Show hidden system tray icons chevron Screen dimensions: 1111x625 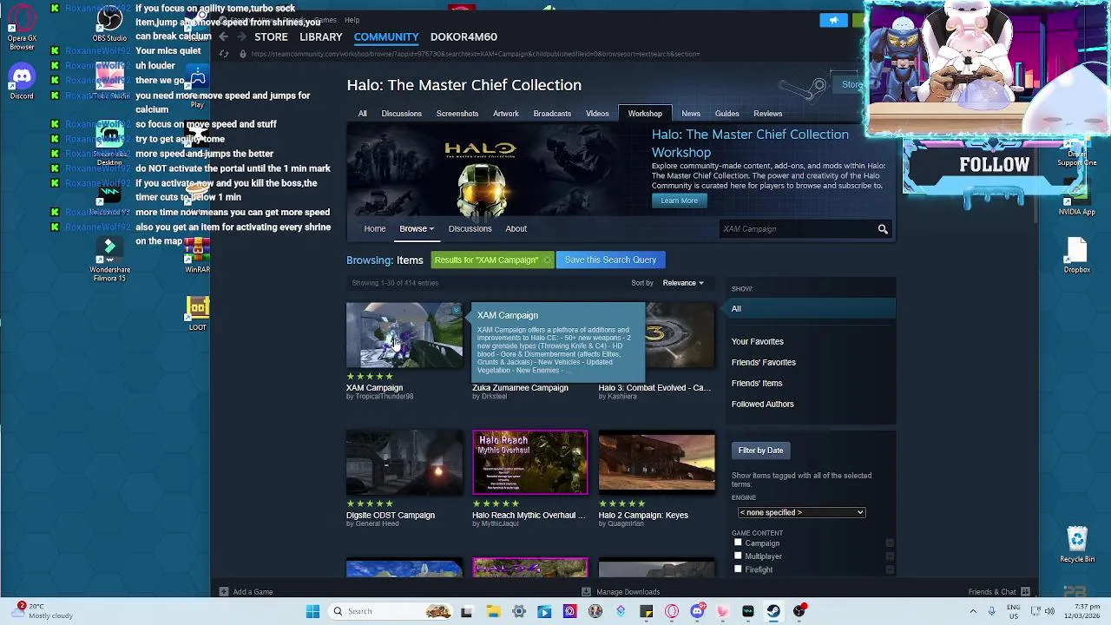973,611
